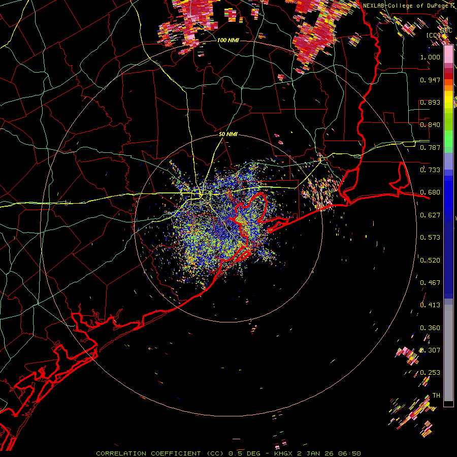The width and height of the screenshot is (457, 457).
Task: Click the 0.947 color scale value
Action: point(430,80)
